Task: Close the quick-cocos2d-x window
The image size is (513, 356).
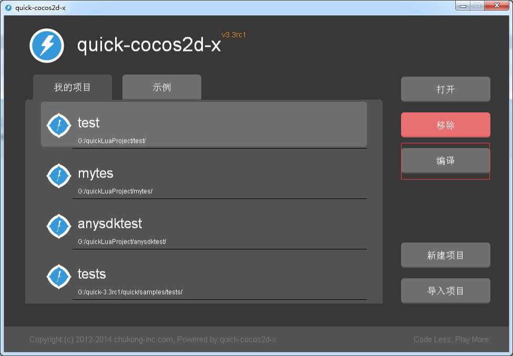Action: pos(497,6)
